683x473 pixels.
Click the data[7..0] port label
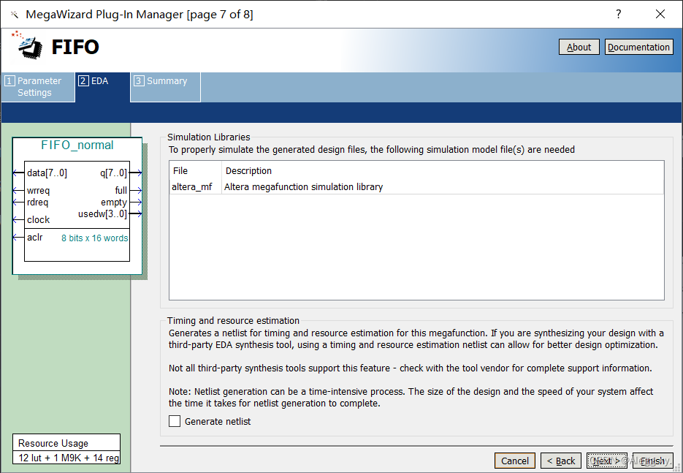coord(47,173)
